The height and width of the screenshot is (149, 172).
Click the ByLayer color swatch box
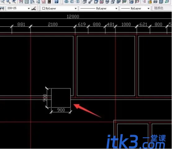coord(43,8)
